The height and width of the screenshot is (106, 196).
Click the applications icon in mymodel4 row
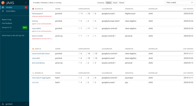[x=79, y=28]
